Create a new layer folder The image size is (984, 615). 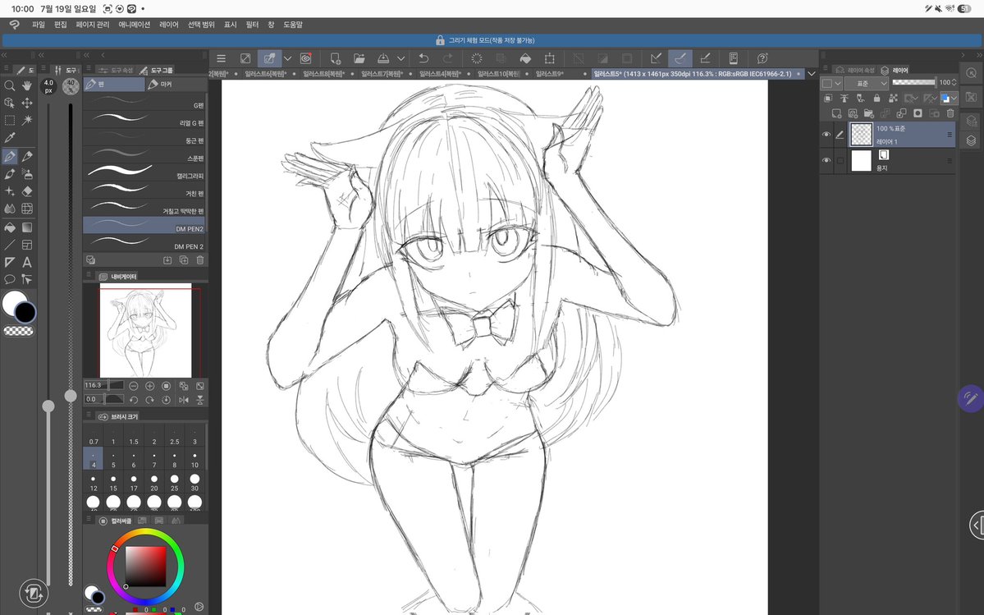(x=868, y=113)
